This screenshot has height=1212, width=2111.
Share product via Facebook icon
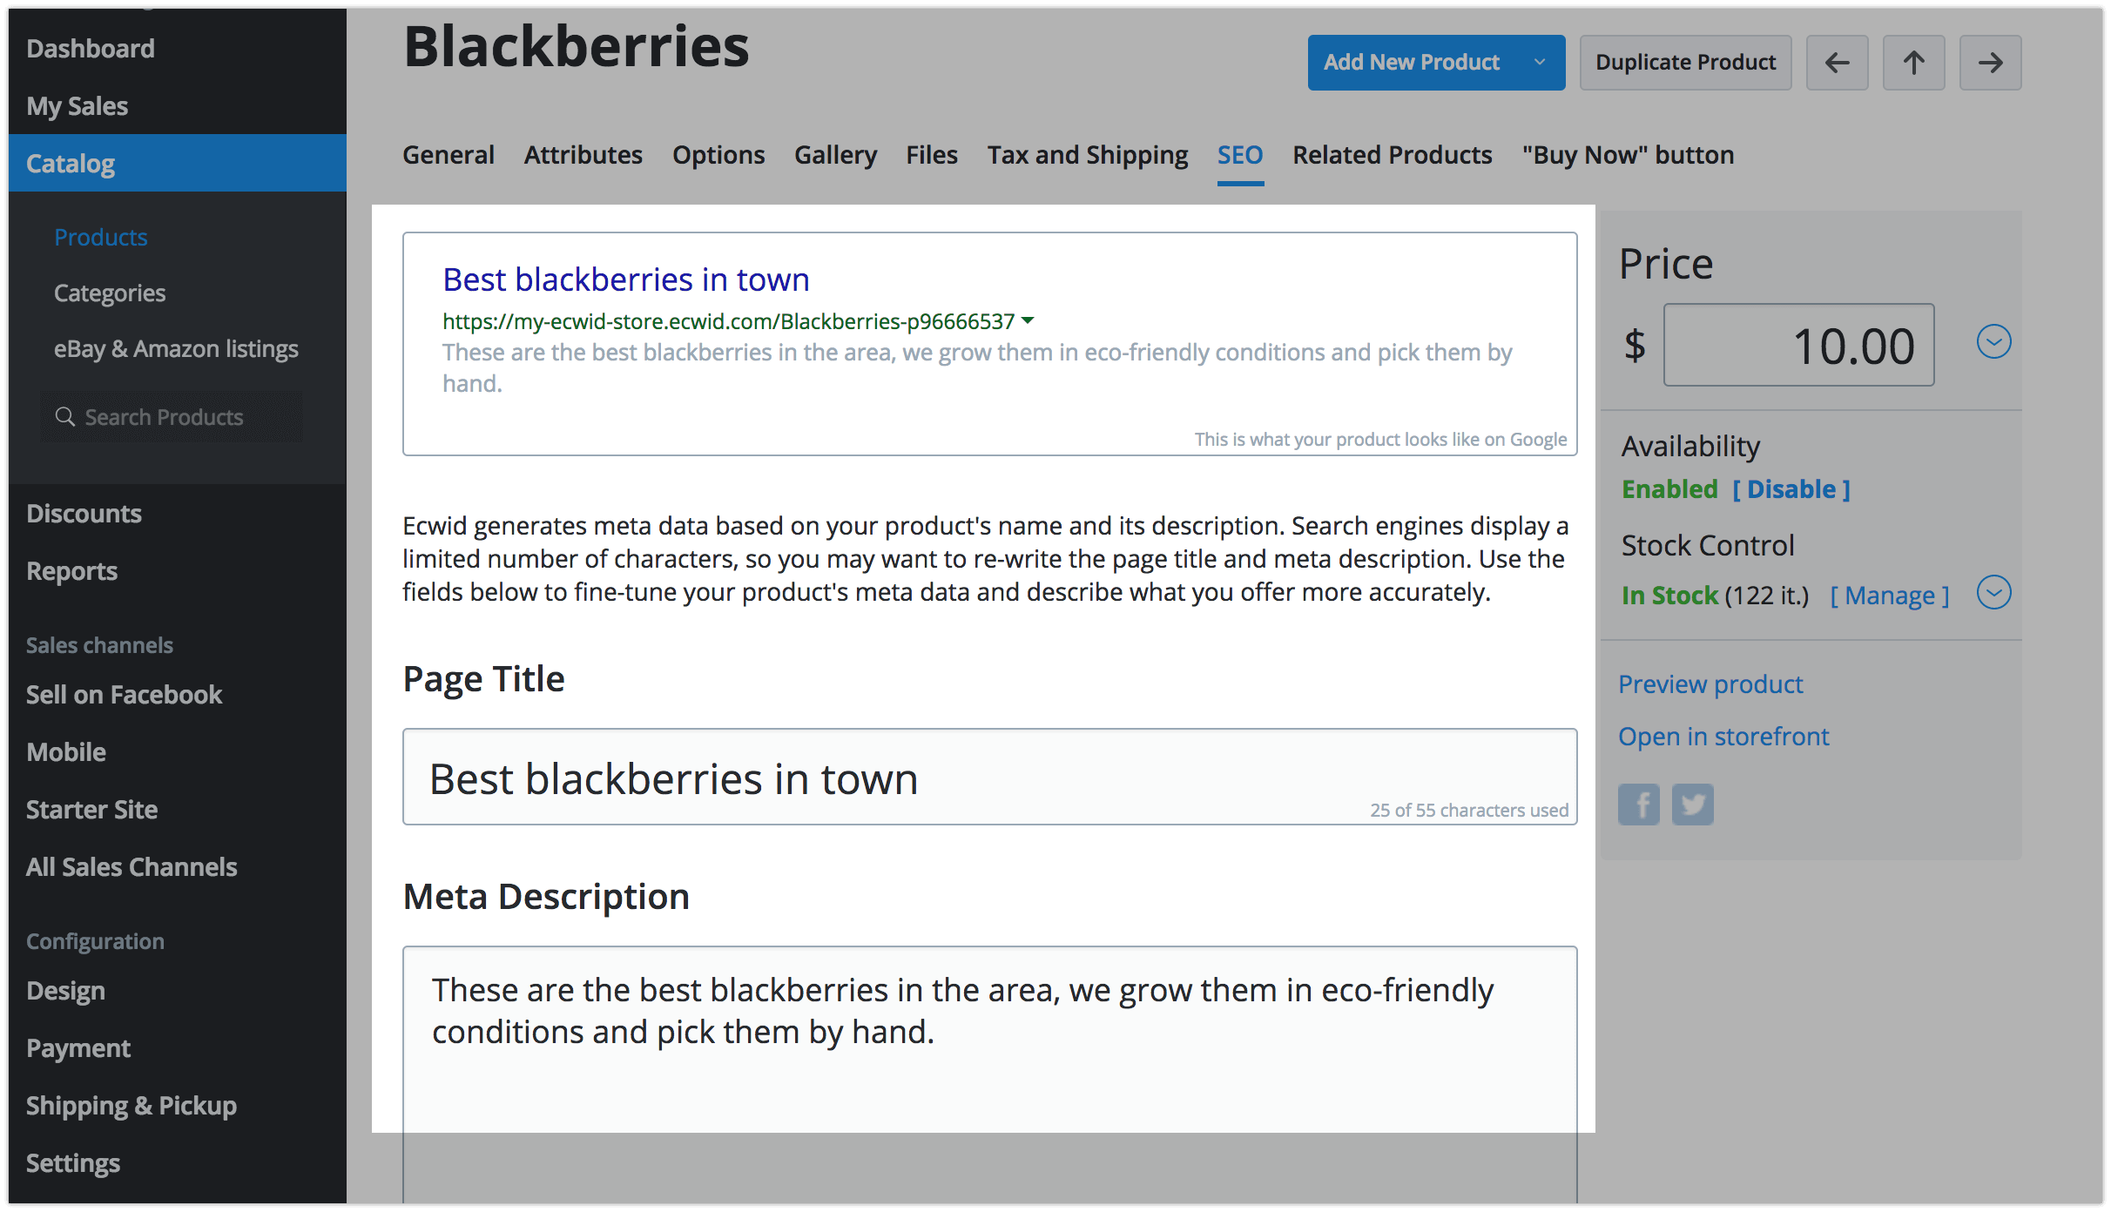point(1639,804)
